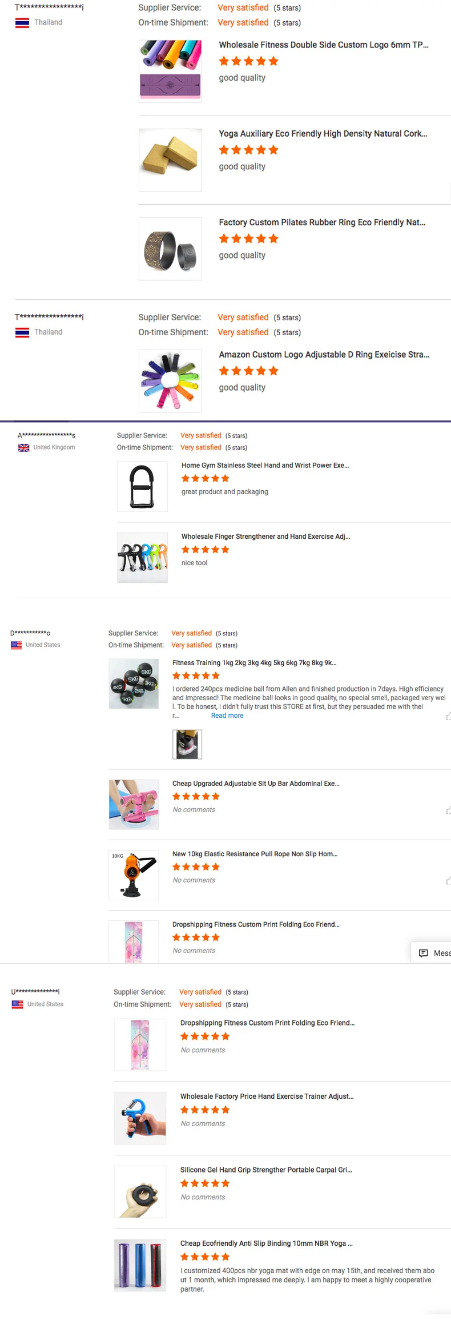Go to the Yoga Auxiliary Eco Friendly Cork product

323,133
